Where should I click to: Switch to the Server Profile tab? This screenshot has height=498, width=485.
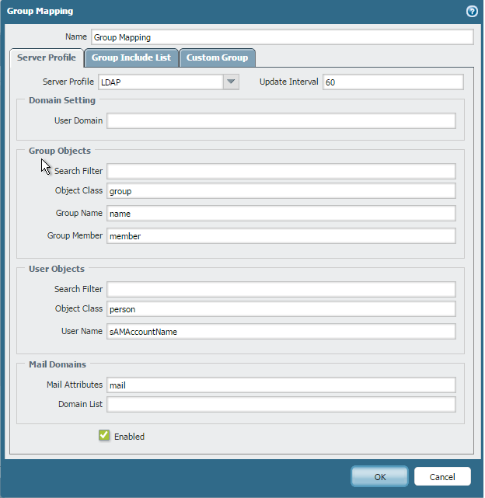[47, 57]
